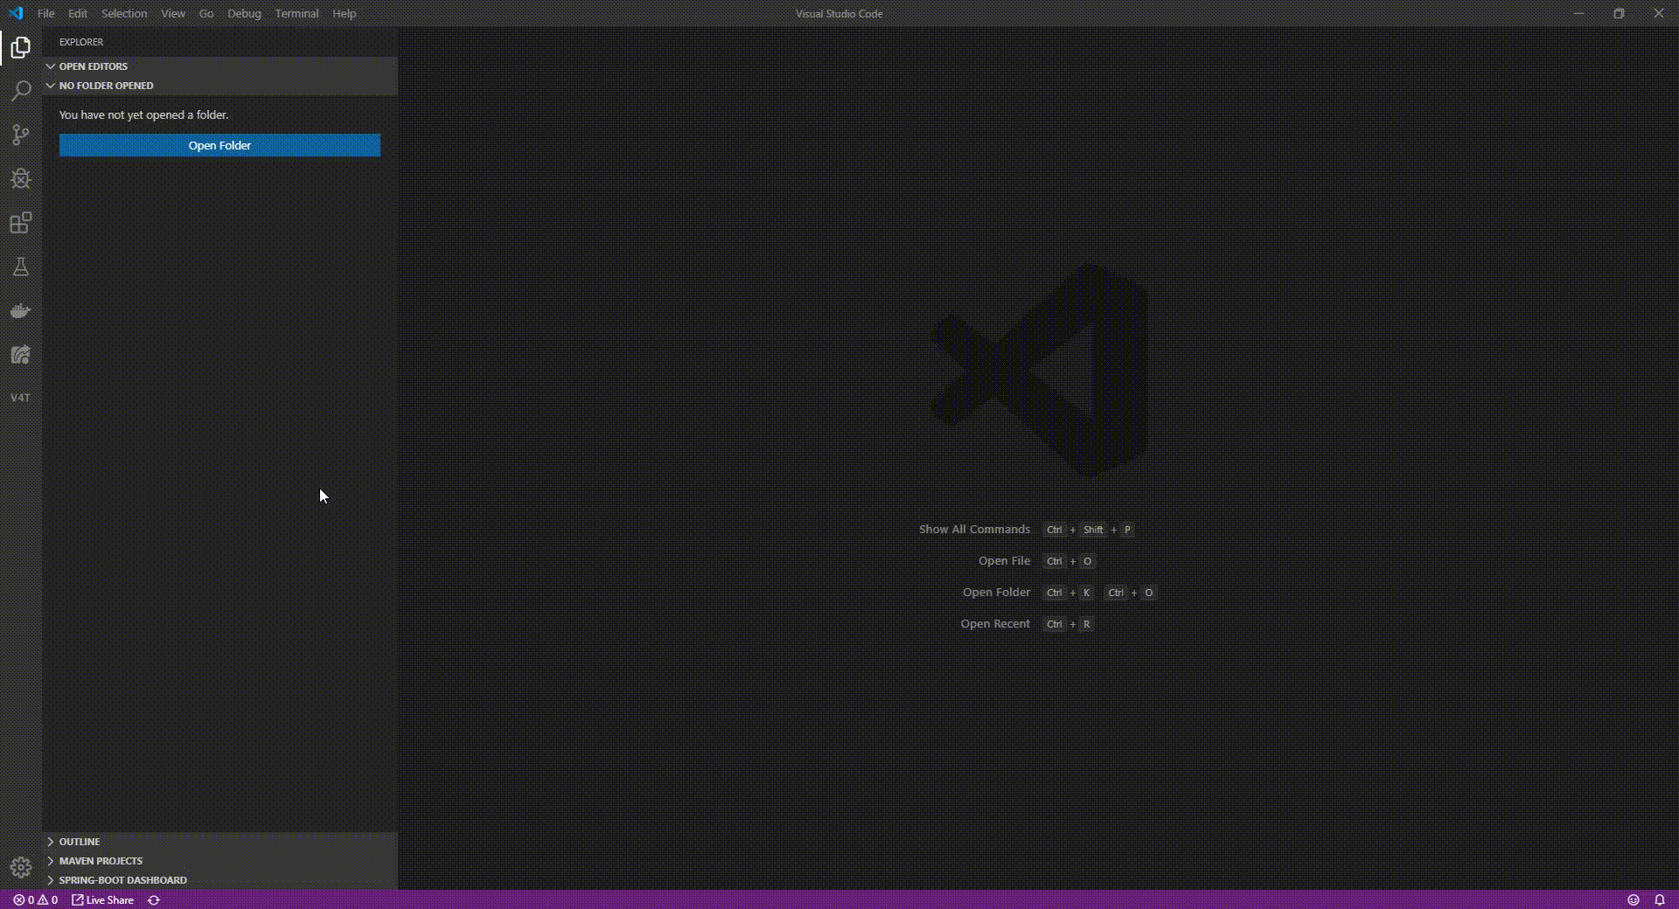Open the Live Share activity bar icon
The image size is (1679, 909).
21,354
